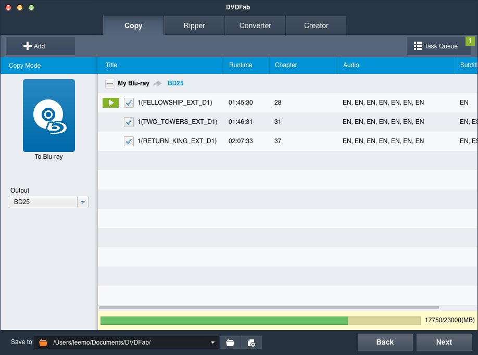Click the green play preview button for FELLOWSHIP_EXT_D1
Screen dimensions: 478x355
coord(110,103)
